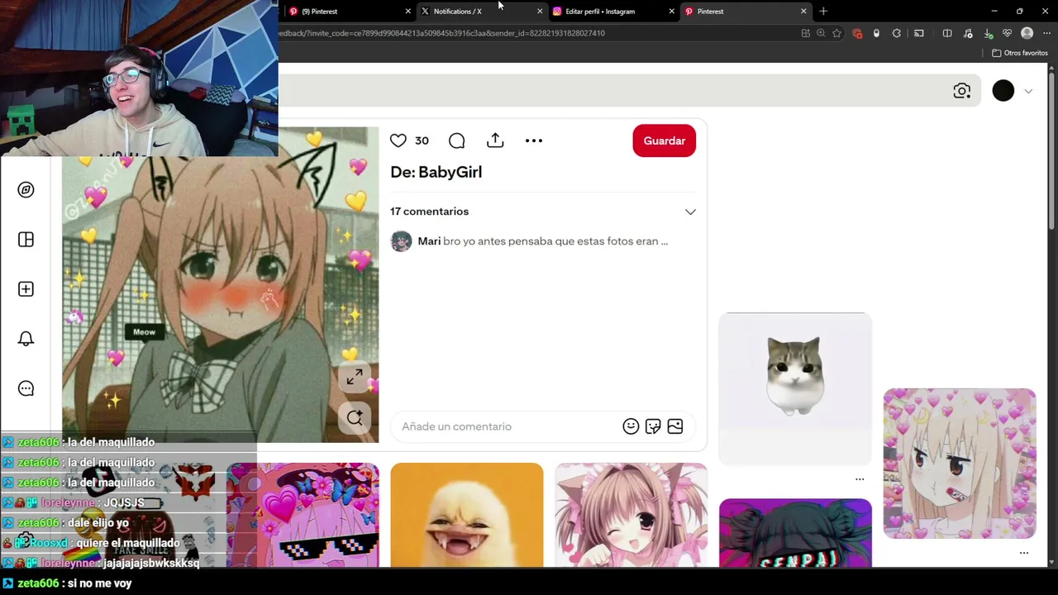Open the browser profile avatar
The image size is (1058, 595).
(x=1027, y=33)
